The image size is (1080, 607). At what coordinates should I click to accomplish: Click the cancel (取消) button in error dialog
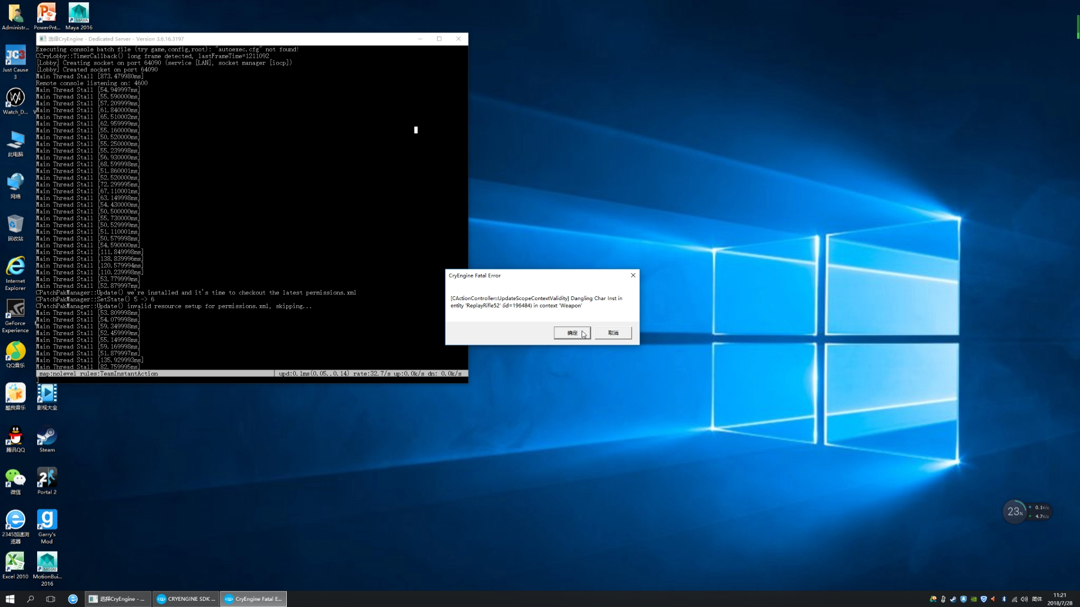point(613,333)
